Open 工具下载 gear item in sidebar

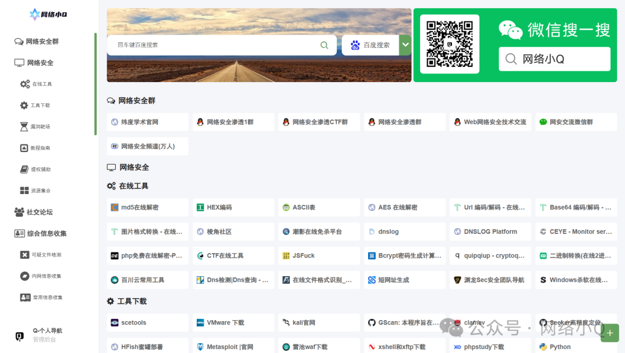(36, 106)
